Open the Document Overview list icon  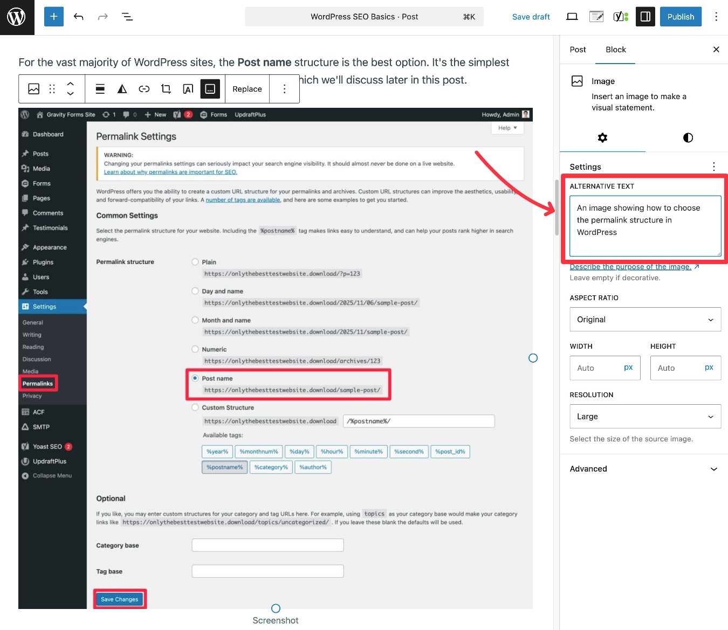(x=127, y=17)
